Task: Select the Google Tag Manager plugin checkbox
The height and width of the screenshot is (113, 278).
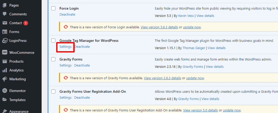Action: (53, 41)
